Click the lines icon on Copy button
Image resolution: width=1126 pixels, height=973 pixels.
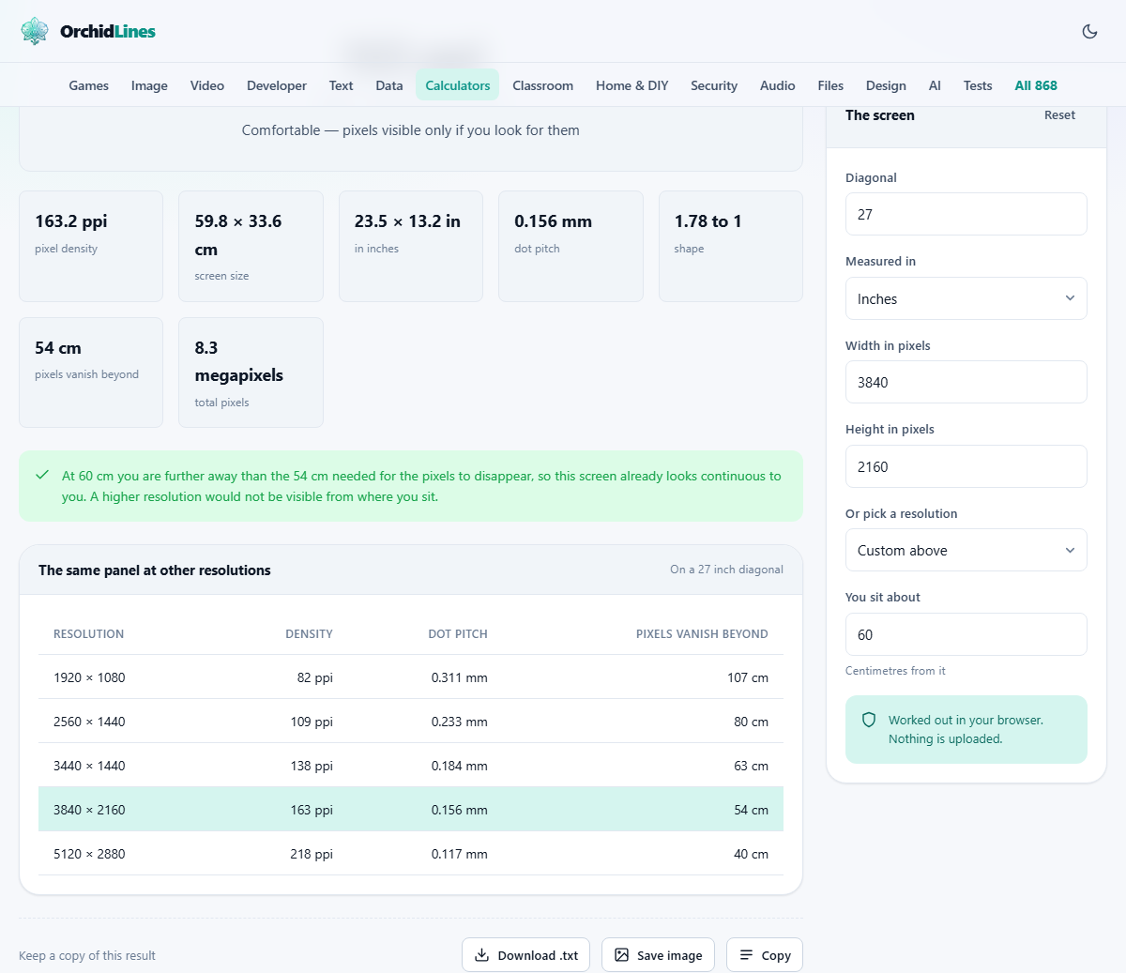tap(746, 955)
